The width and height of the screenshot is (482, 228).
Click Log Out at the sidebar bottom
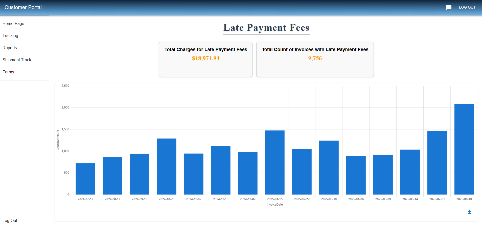tap(10, 220)
